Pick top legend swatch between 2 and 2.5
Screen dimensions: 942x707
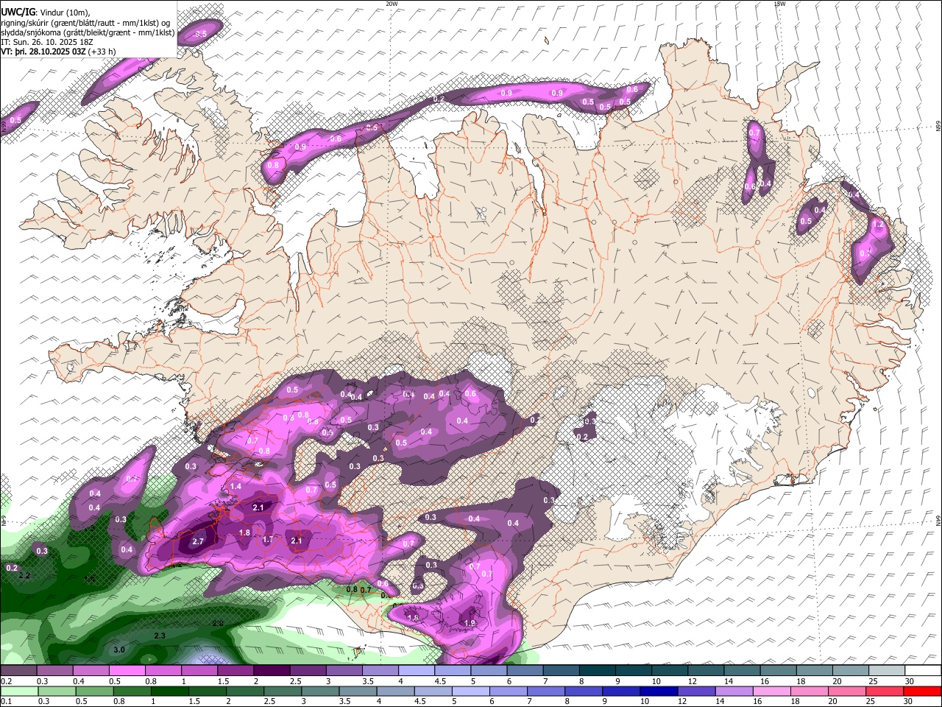point(271,670)
